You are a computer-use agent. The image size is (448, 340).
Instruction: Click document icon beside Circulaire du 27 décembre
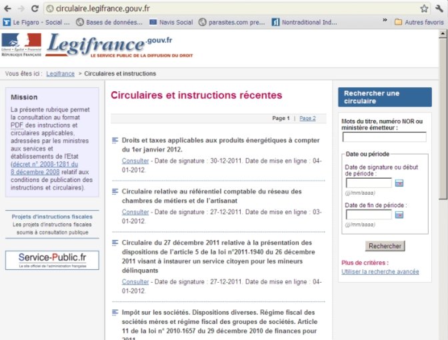115,243
